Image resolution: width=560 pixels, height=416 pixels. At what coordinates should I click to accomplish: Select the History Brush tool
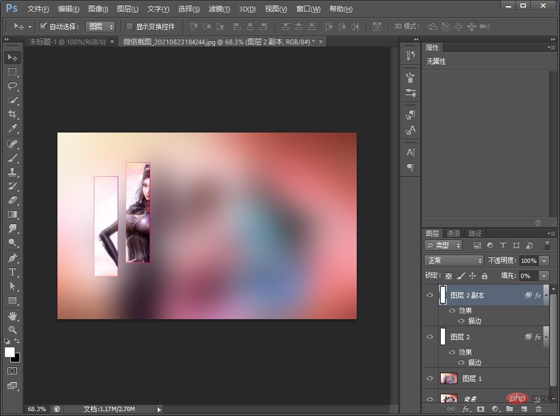pos(12,186)
